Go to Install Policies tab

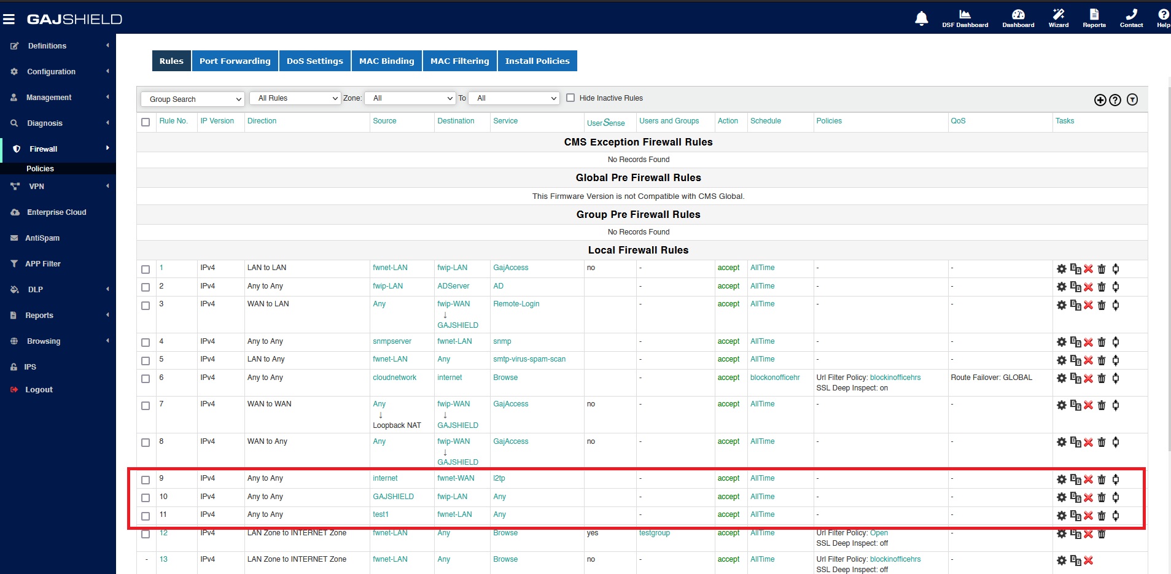pyautogui.click(x=537, y=61)
